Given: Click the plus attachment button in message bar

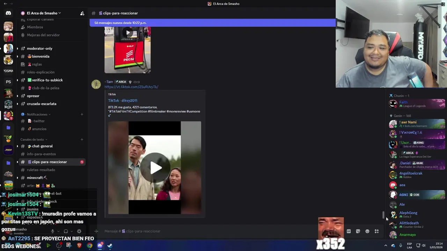Looking at the screenshot, I should coord(96,231).
